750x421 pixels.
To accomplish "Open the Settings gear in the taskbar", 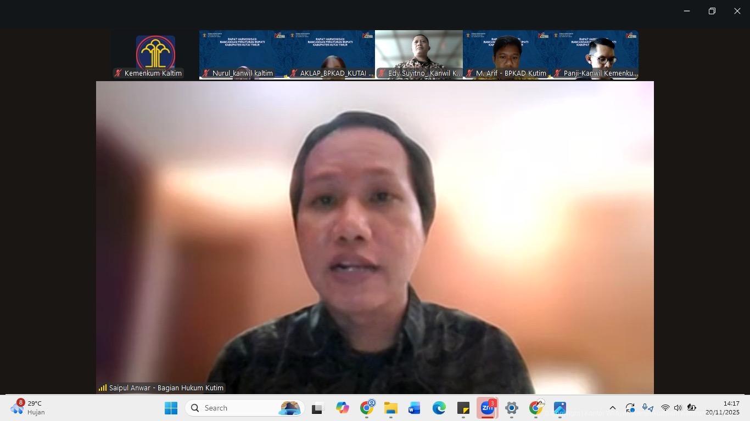I will [x=511, y=408].
